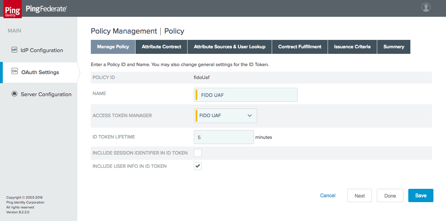Click the IdP Configuration sidebar icon

(14, 50)
